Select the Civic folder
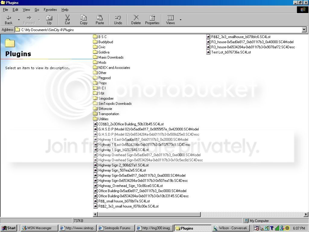Image resolution: width=309 pixels, height=232 pixels. pyautogui.click(x=99, y=47)
